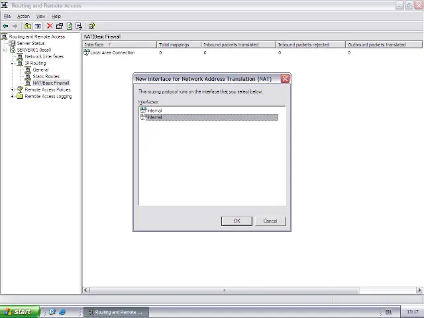424x318 pixels.
Task: Click the horizontal scrollbar right arrow
Action: tap(419, 290)
